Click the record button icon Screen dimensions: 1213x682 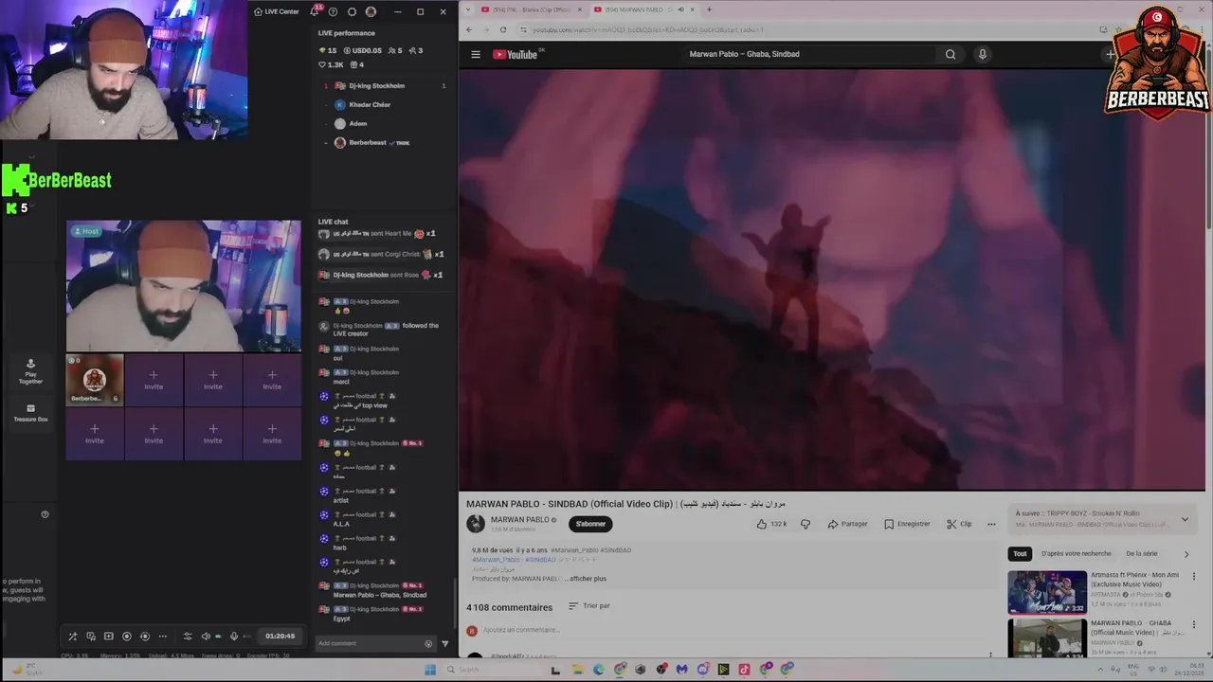[x=126, y=637]
